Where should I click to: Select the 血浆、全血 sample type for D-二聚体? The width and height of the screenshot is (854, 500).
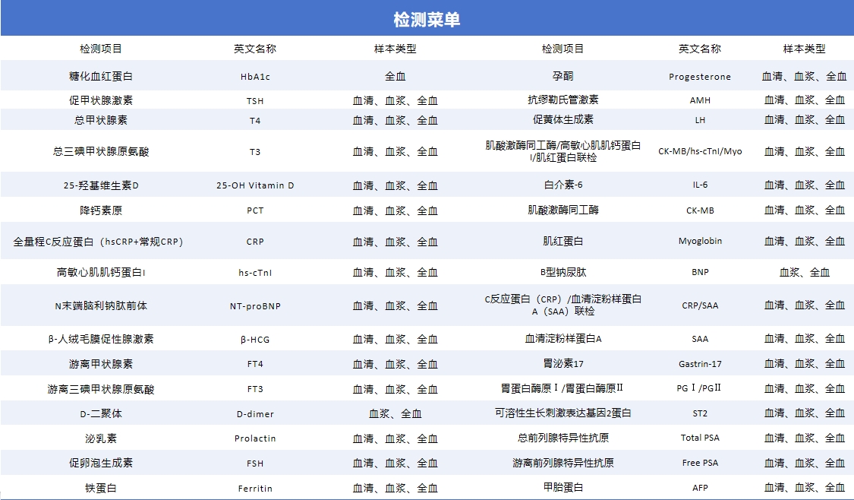(x=395, y=414)
